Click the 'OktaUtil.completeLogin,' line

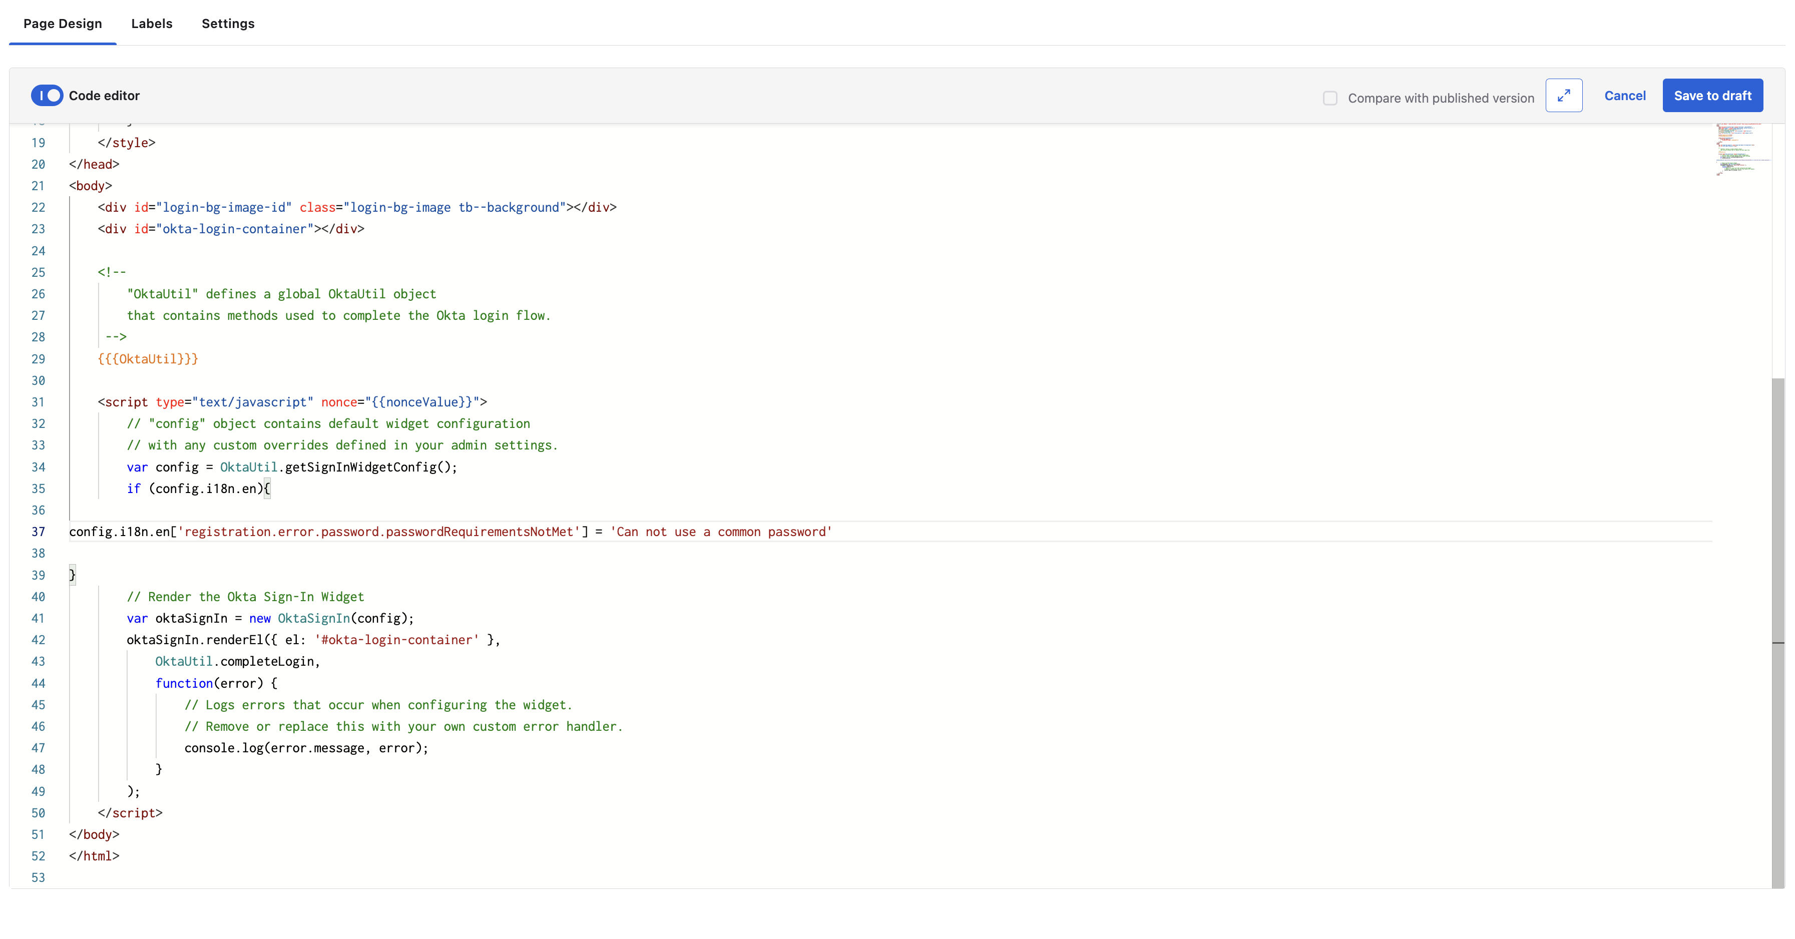tap(238, 662)
